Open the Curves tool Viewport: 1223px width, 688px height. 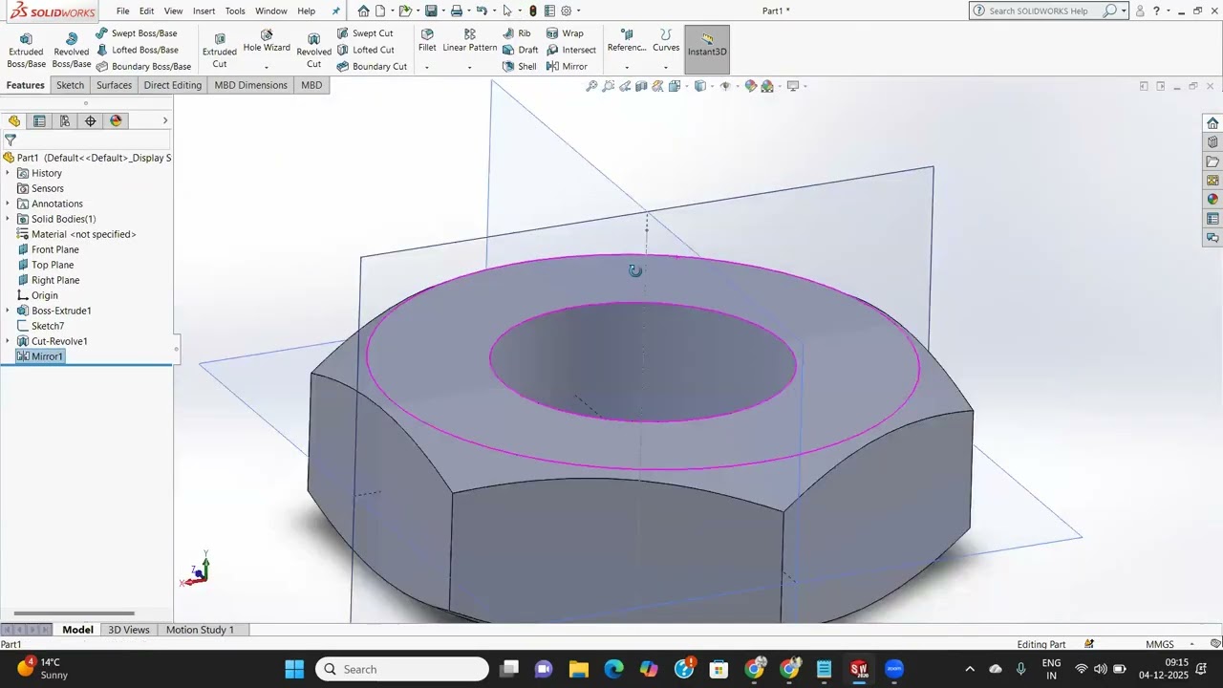coord(666,41)
